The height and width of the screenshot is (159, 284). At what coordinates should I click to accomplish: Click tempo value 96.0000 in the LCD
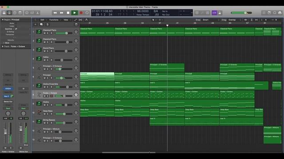[143, 11]
